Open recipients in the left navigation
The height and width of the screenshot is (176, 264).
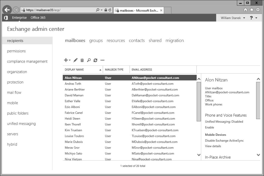click(27, 40)
